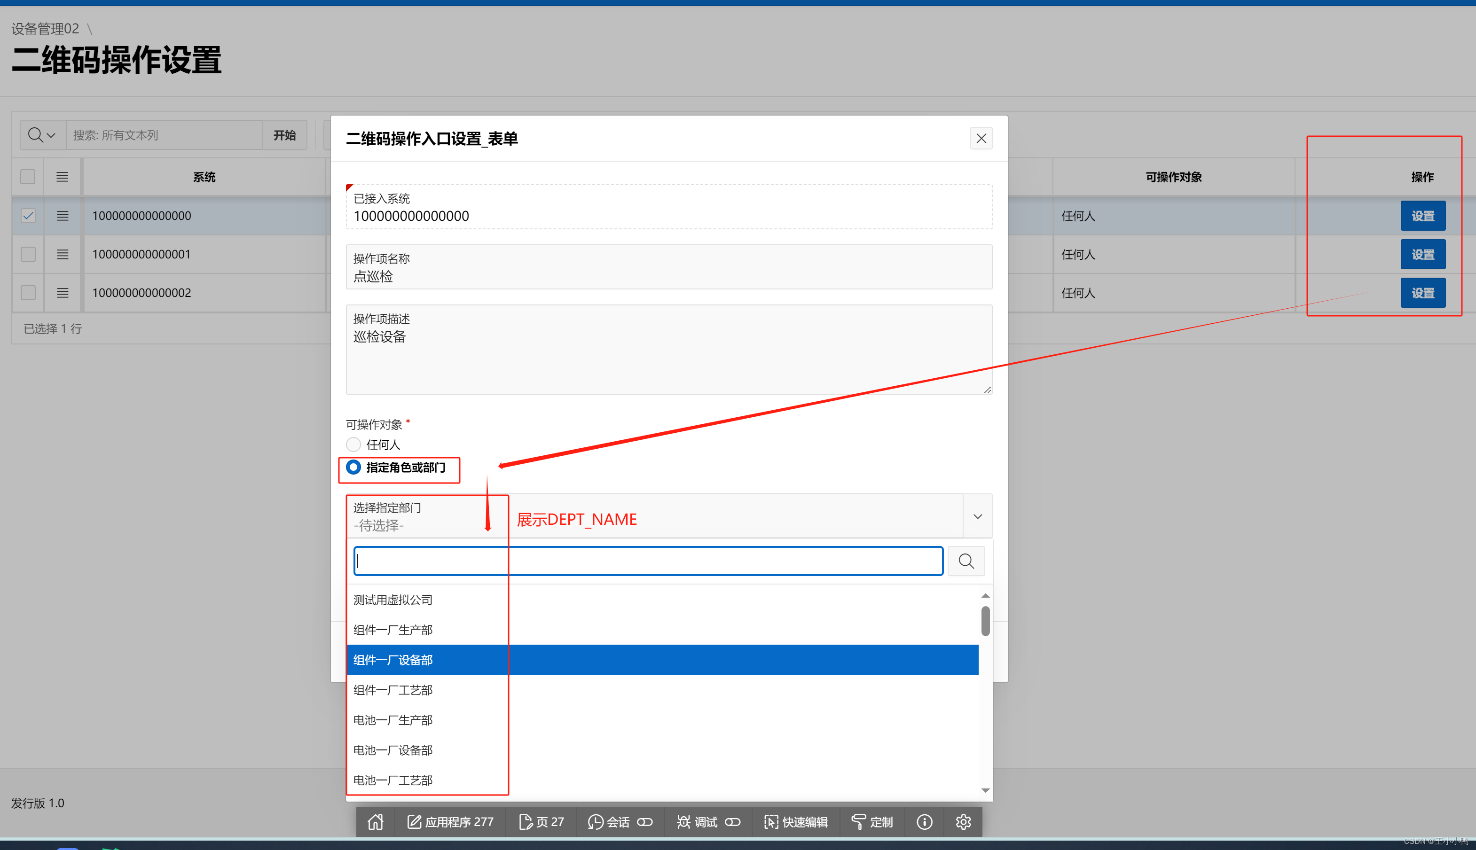Click row menu icon for 100000000000002

(x=63, y=293)
